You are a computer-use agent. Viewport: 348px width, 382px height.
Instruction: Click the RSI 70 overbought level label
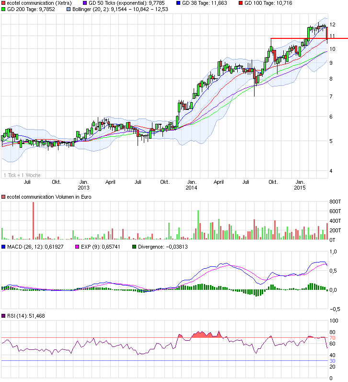(333, 338)
